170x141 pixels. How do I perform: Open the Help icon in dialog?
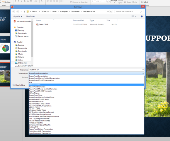(142, 16)
